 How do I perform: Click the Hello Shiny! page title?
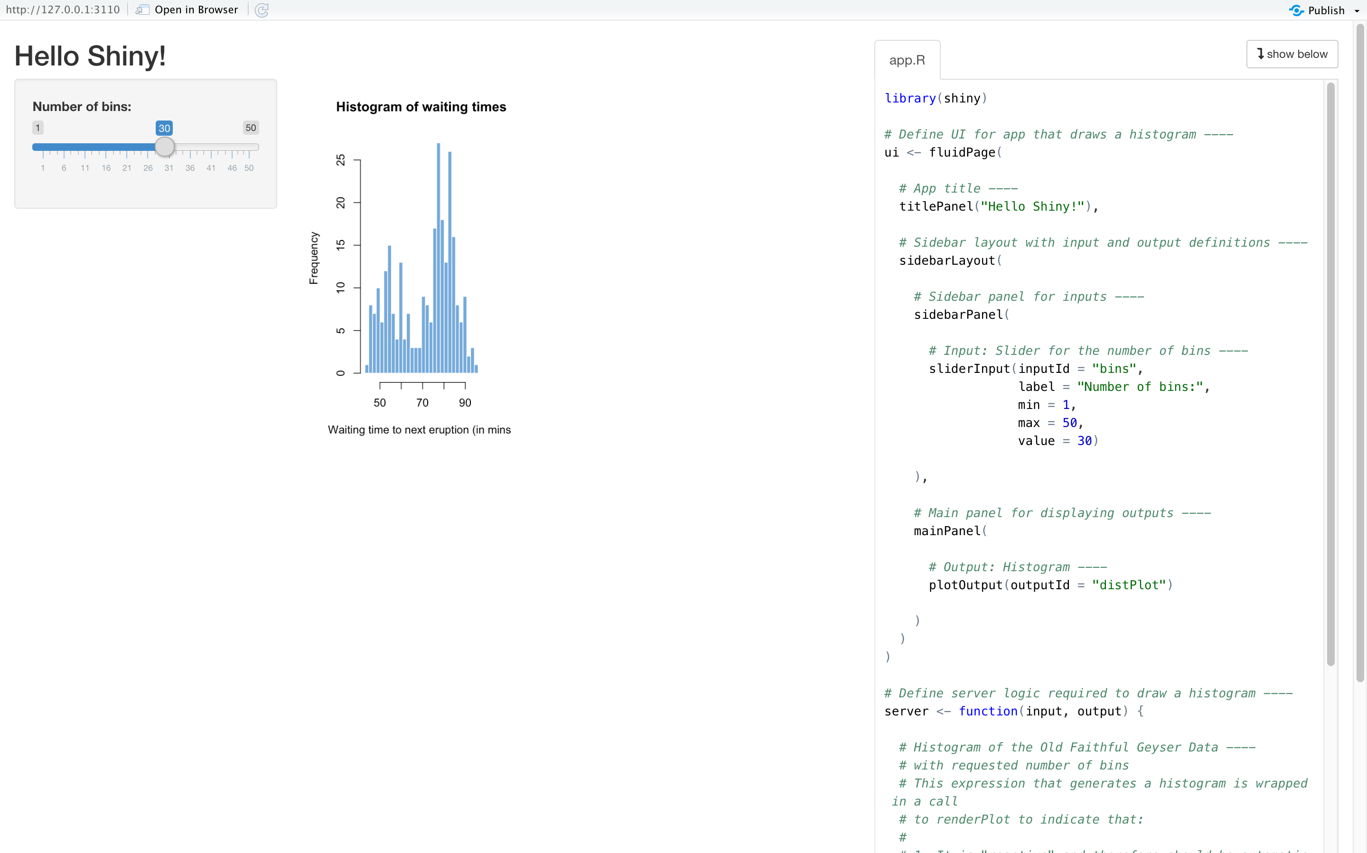(x=90, y=56)
